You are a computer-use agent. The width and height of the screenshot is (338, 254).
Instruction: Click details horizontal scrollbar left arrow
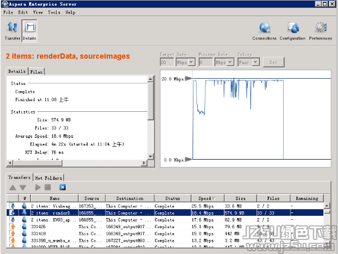(x=10, y=163)
